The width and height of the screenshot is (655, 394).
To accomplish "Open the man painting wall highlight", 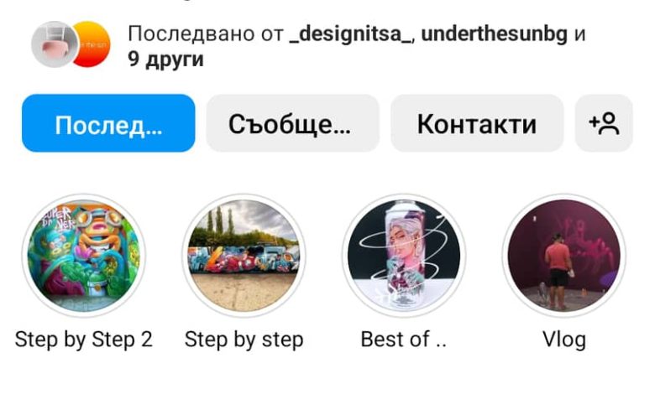I will tap(564, 255).
